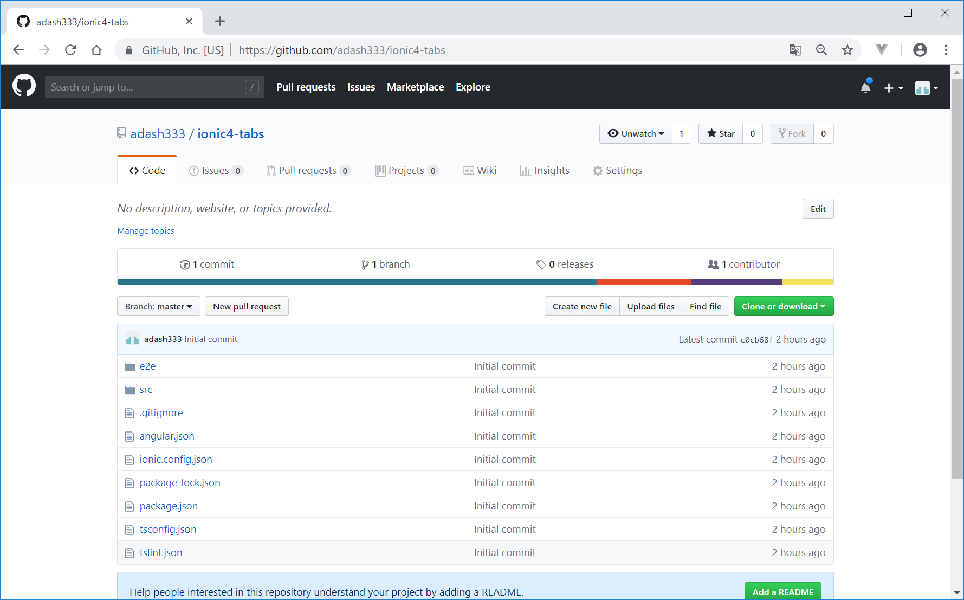The width and height of the screenshot is (964, 600).
Task: Open the package.json file
Action: coord(169,506)
